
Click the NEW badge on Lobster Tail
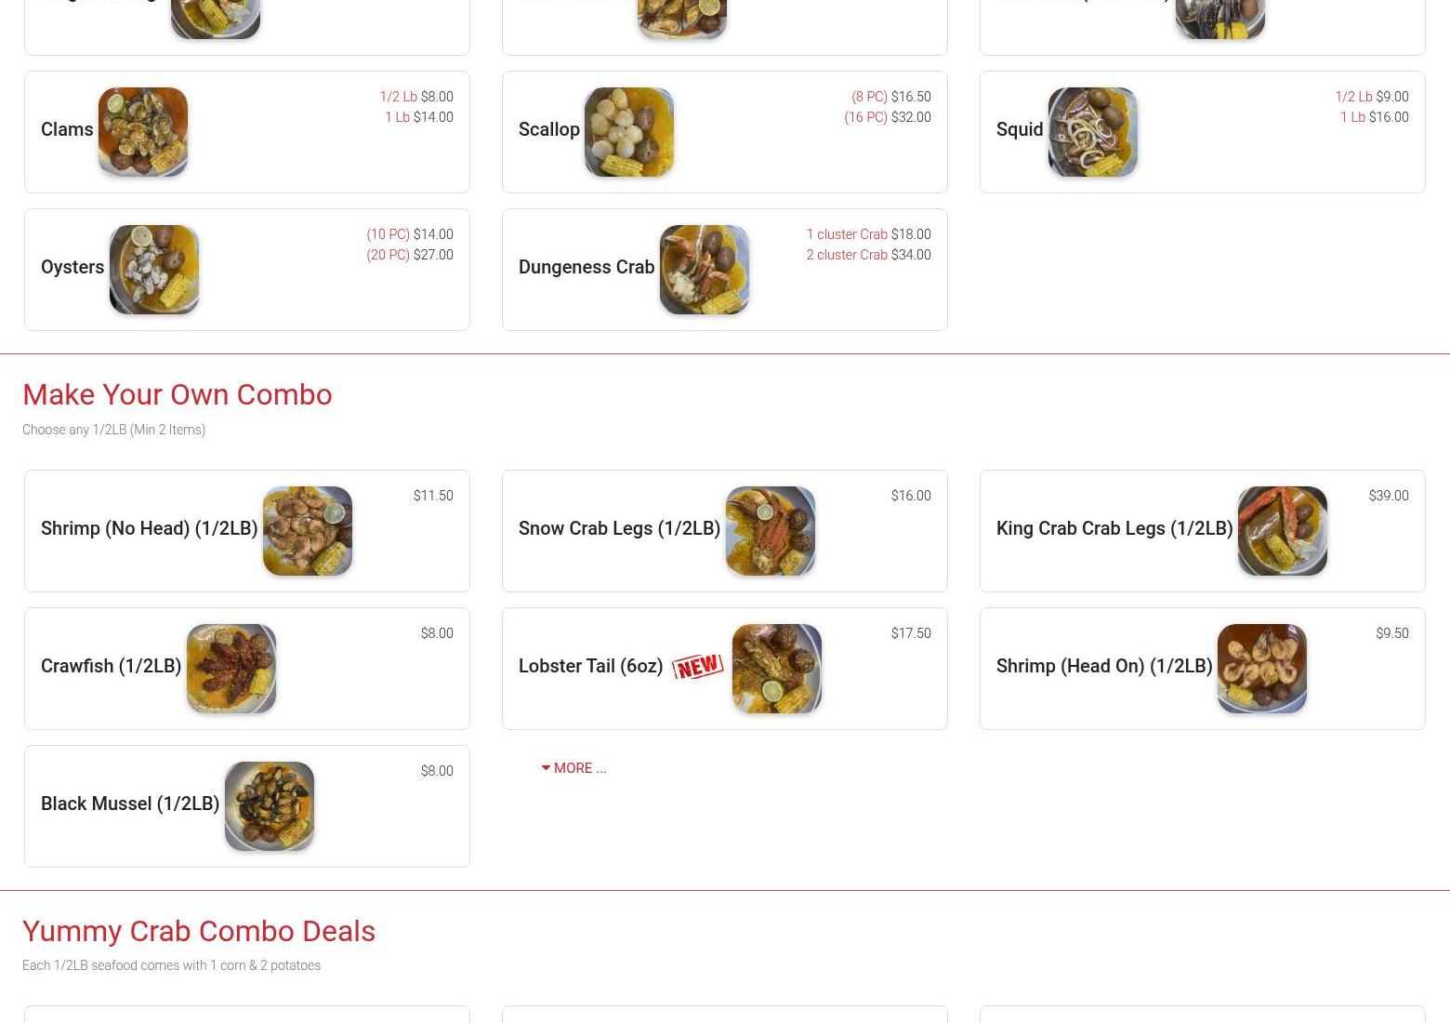697,666
